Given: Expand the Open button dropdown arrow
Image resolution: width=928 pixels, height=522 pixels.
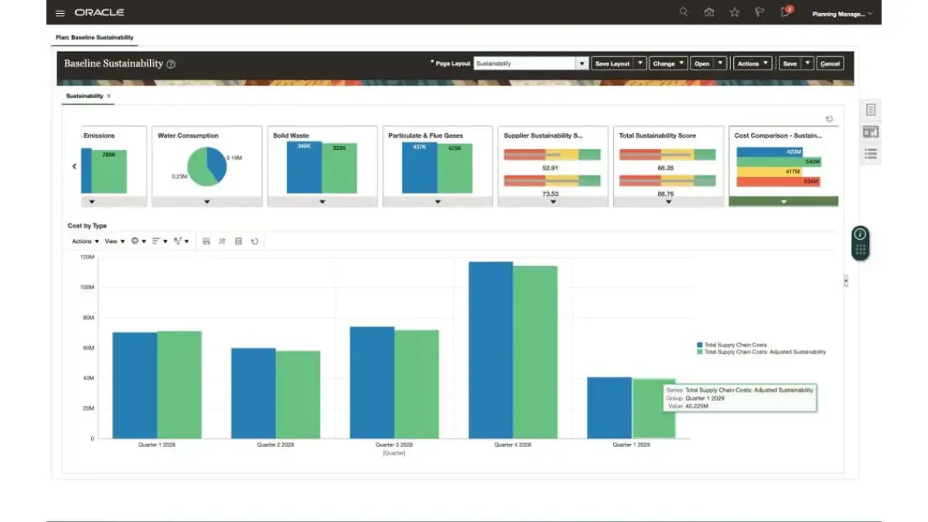Looking at the screenshot, I should click(x=720, y=63).
